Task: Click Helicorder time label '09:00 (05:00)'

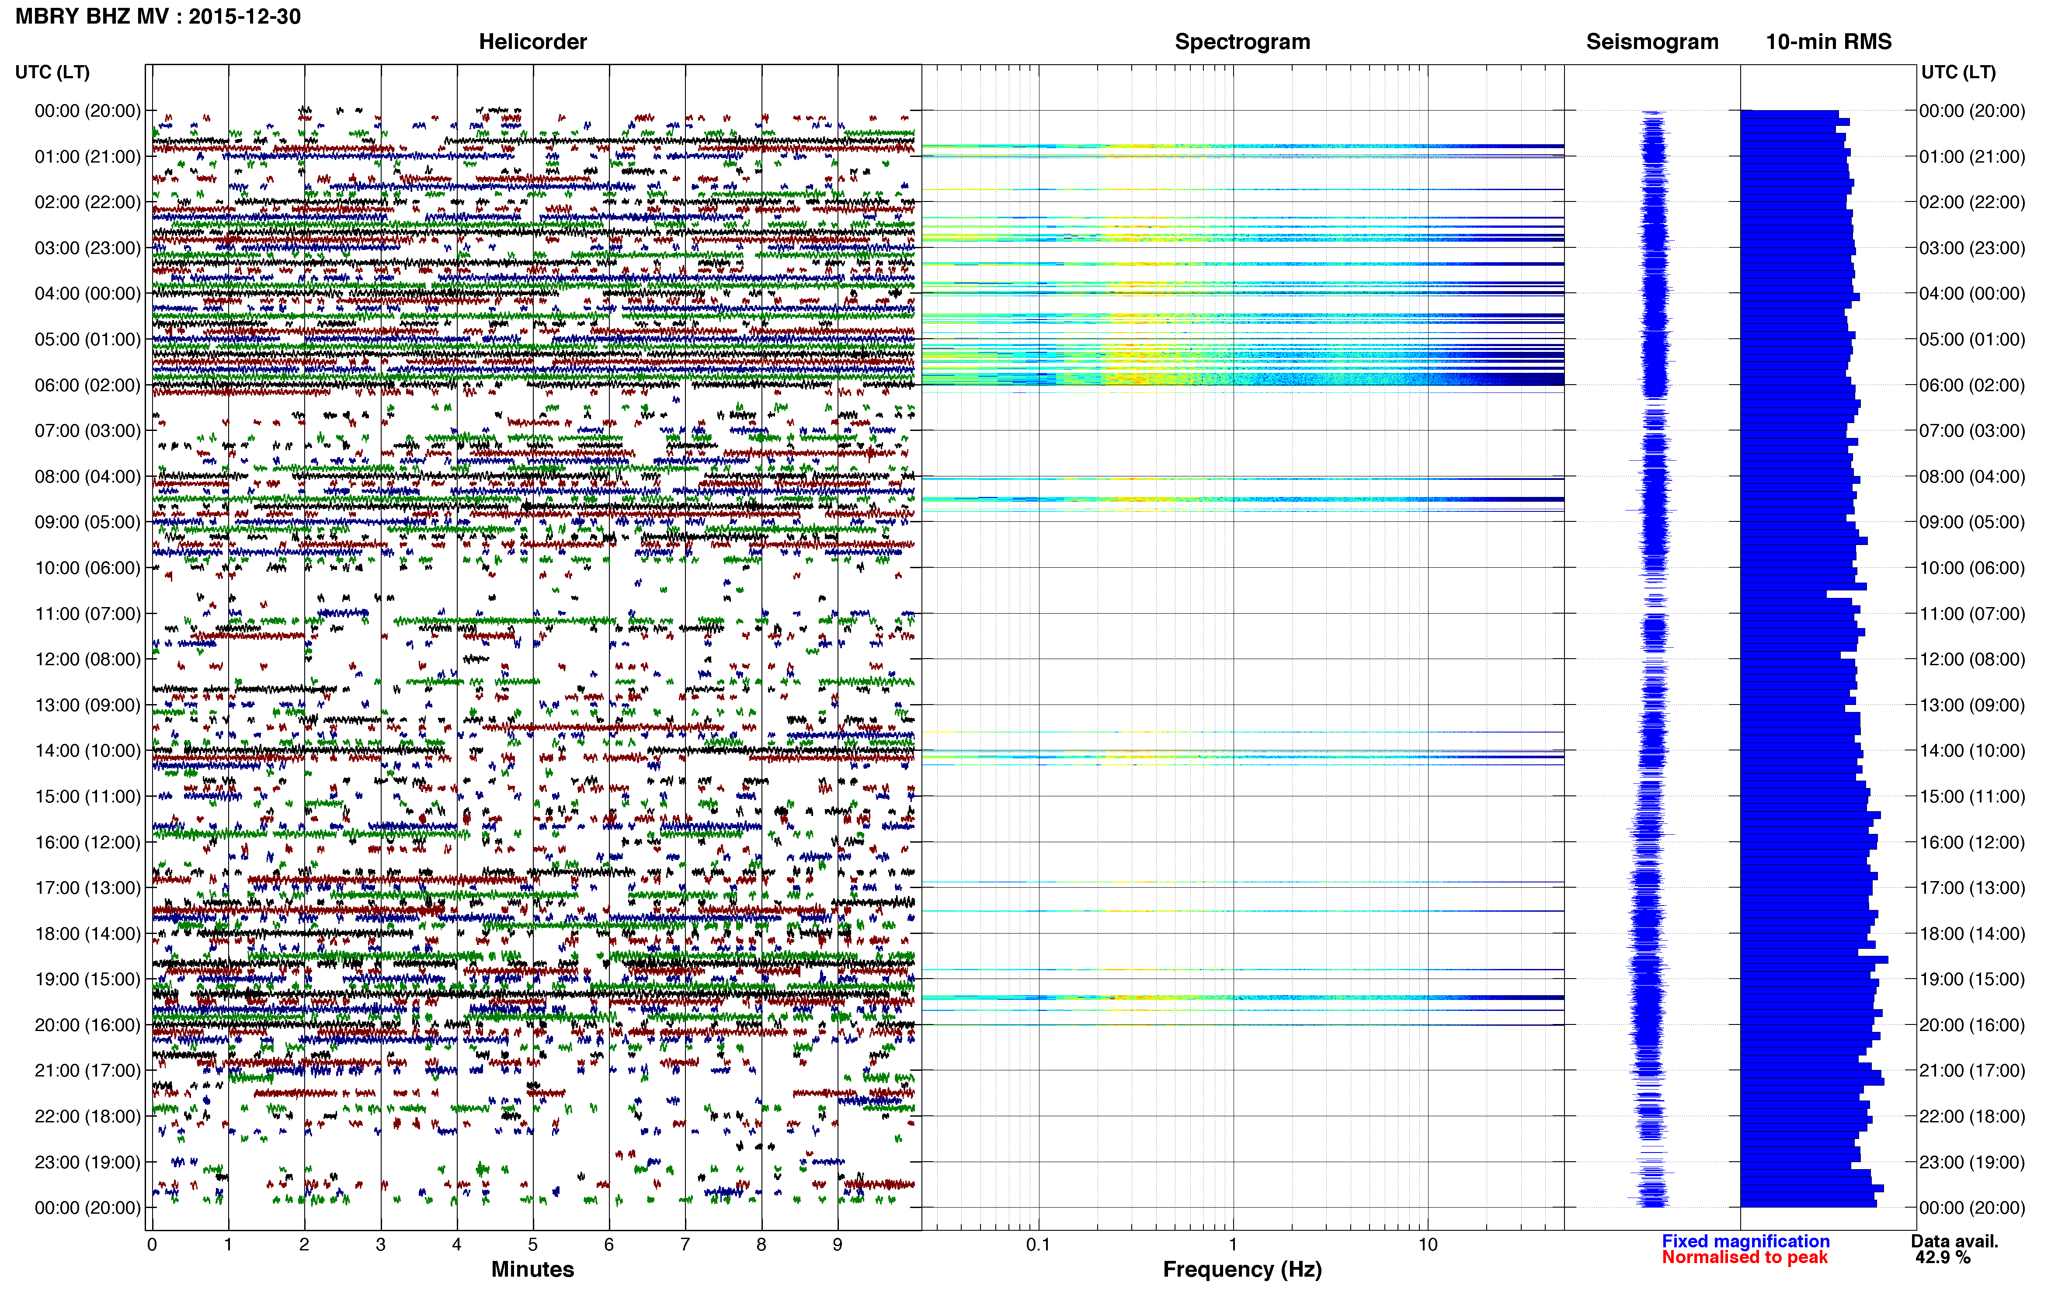Action: [x=87, y=521]
